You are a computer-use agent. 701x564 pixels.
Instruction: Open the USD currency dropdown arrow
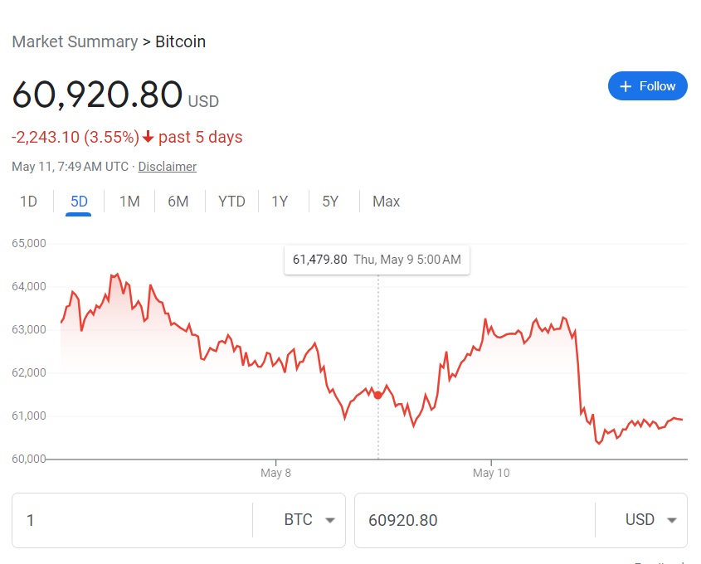click(671, 520)
